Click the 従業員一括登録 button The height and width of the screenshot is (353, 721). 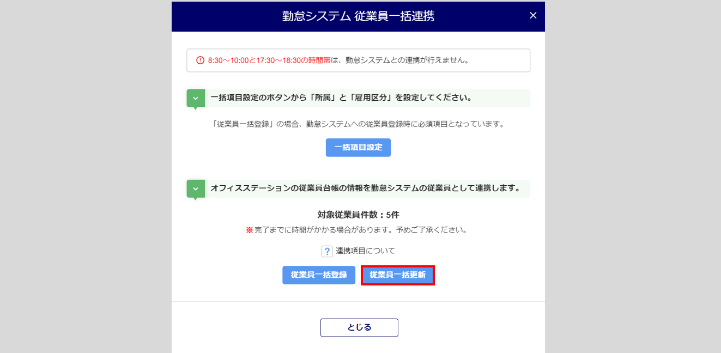pos(319,275)
